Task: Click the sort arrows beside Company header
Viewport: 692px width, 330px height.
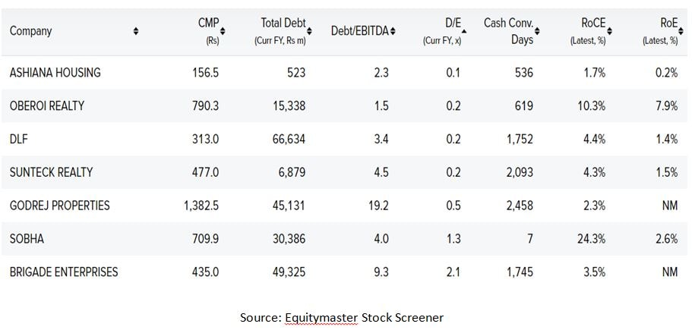Action: 136,31
